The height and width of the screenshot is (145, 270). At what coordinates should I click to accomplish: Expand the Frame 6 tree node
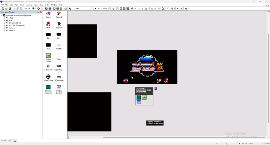(x=4, y=31)
